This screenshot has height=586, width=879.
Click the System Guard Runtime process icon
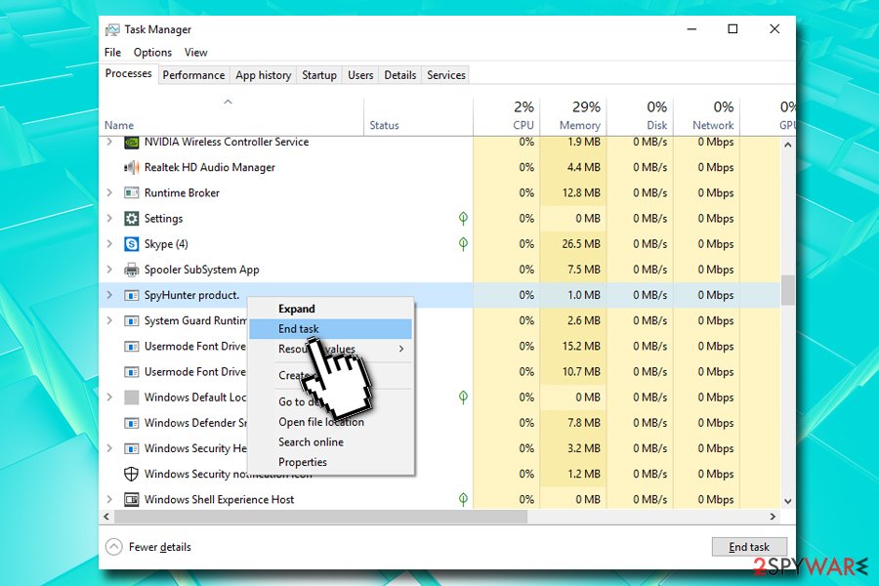[x=131, y=320]
